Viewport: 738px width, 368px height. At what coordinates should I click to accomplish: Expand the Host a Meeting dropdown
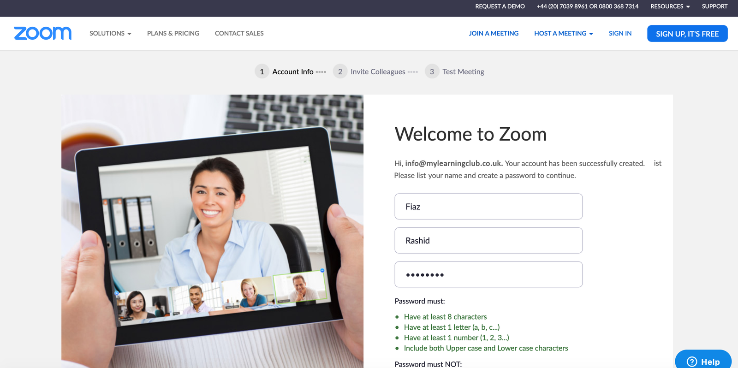coord(564,33)
